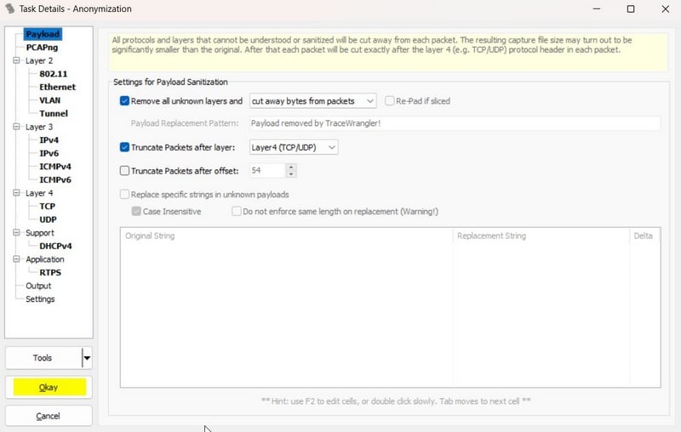
Task: Toggle Do not enforce same length checkbox
Action: click(237, 211)
